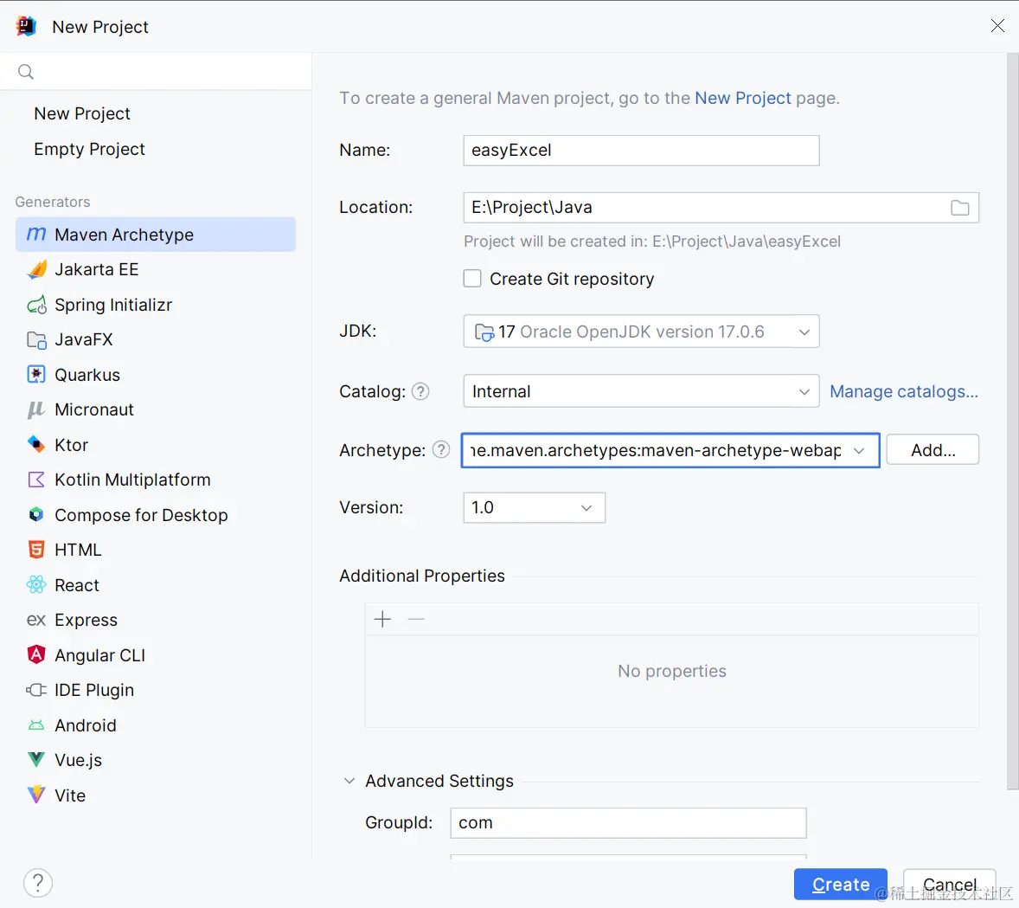Image resolution: width=1019 pixels, height=908 pixels.
Task: Browse location with the folder icon
Action: point(960,208)
